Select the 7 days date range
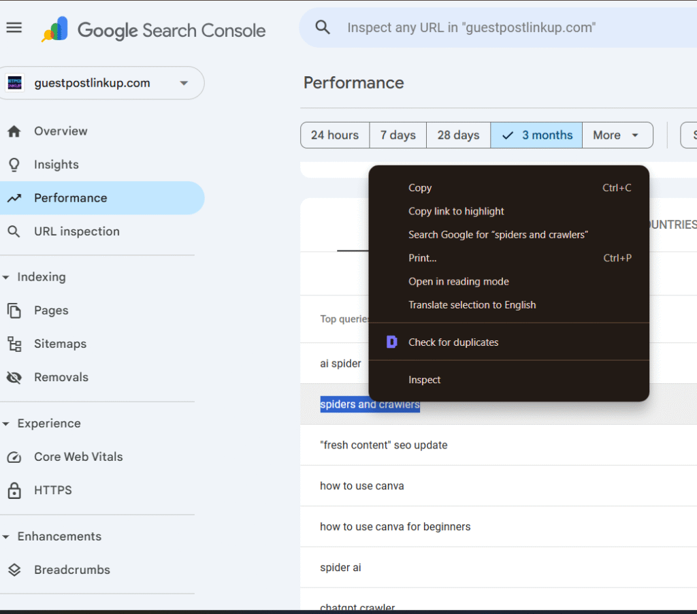Image resolution: width=697 pixels, height=614 pixels. (x=398, y=135)
